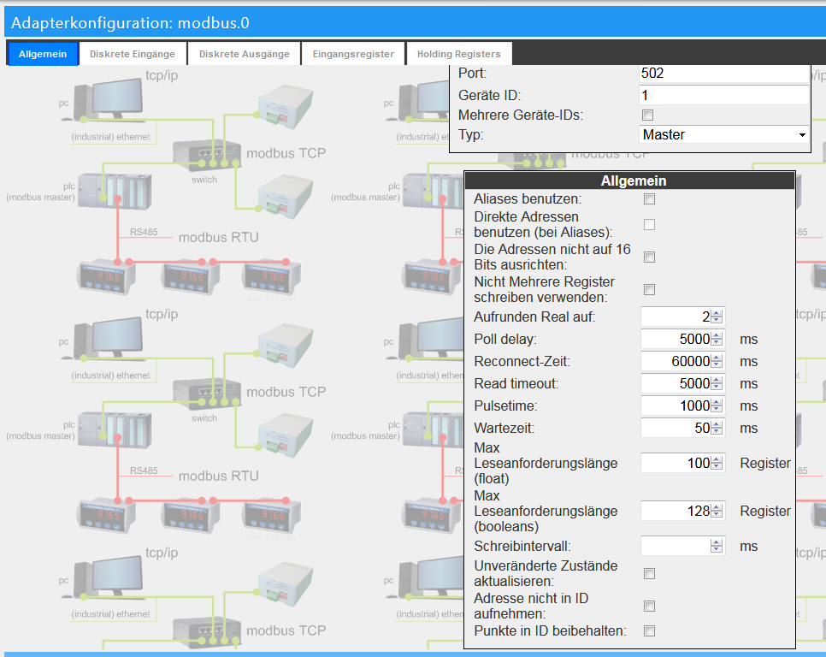Switch to the Allgemein tab
Screen dimensions: 826x657
(x=43, y=54)
